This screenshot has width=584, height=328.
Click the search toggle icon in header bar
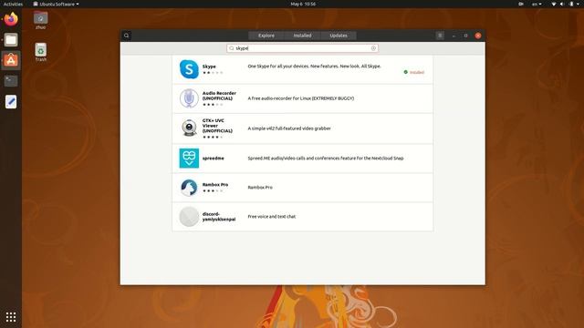(x=126, y=36)
